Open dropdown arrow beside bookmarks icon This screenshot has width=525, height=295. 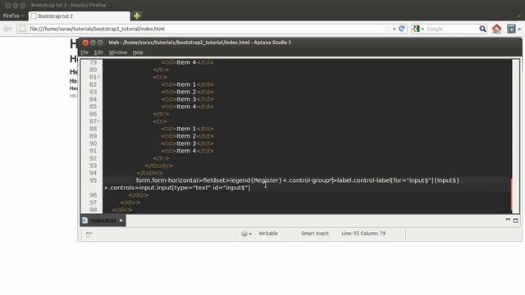click(519, 29)
